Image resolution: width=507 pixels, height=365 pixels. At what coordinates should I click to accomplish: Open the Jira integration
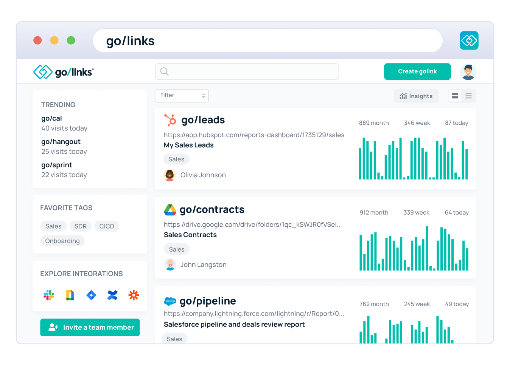coord(91,295)
